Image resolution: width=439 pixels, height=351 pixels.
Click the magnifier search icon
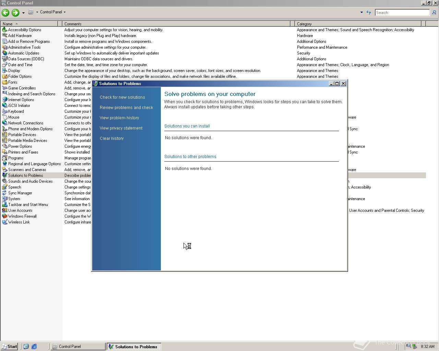434,13
